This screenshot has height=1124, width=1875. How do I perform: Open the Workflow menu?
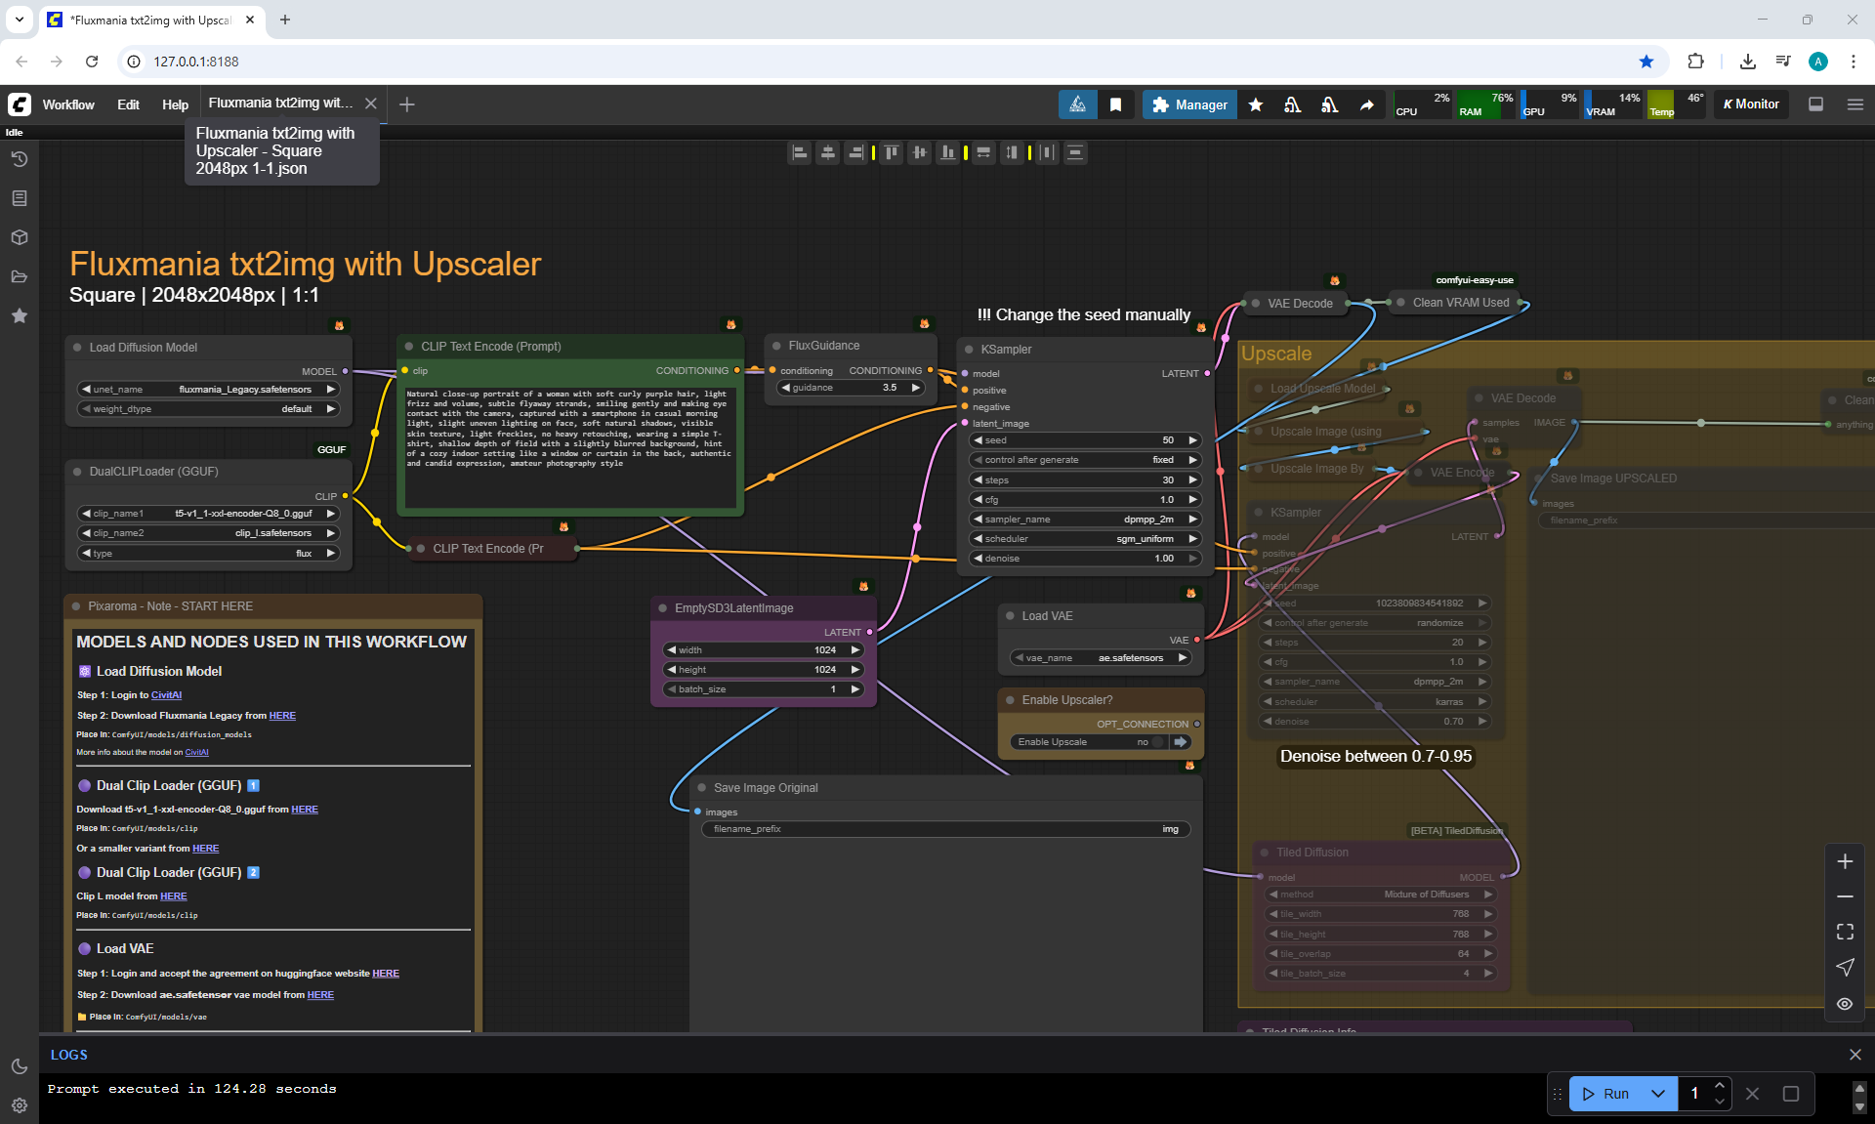(x=68, y=104)
